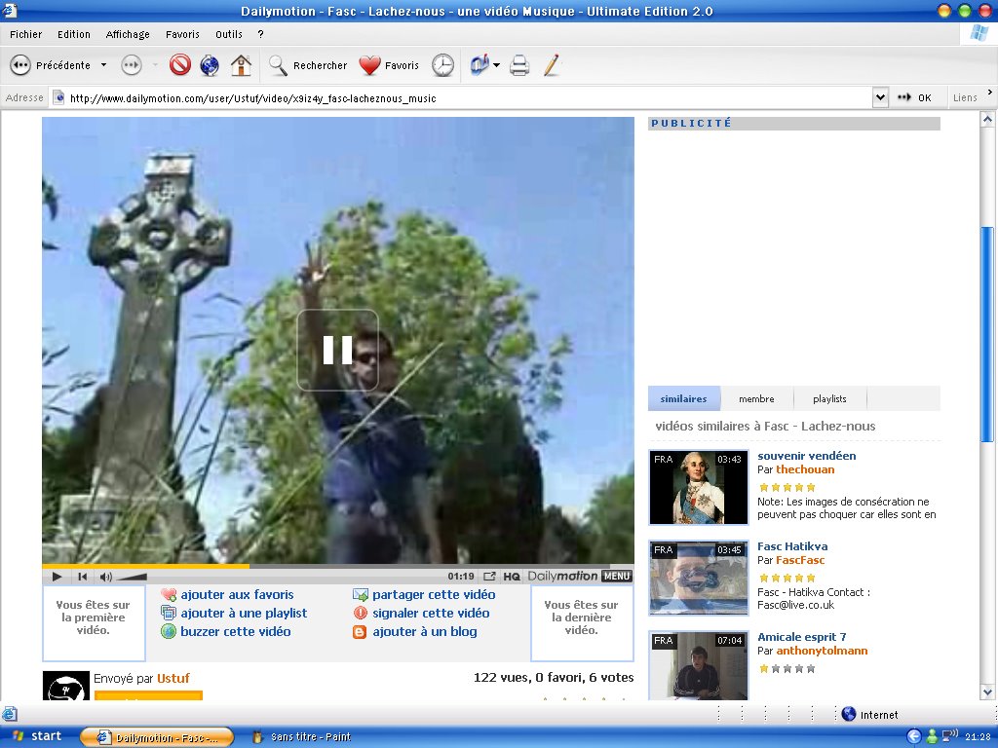Expand the address bar dropdown
This screenshot has height=748, width=998.
coord(880,98)
